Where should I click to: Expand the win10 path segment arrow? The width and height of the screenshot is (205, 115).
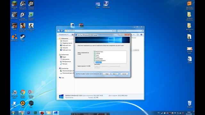pos(74,31)
